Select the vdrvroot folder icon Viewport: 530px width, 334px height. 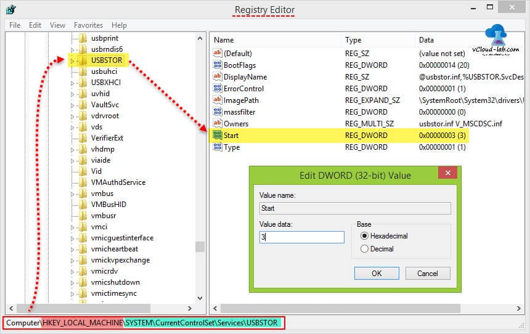click(83, 116)
